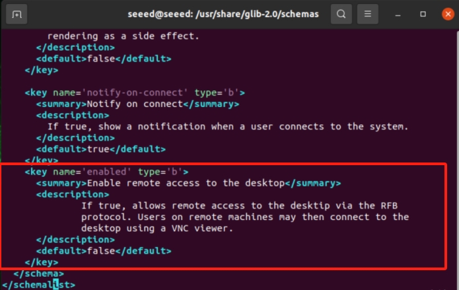
Task: Click 'desktop using a VNC viewer.' line
Action: point(157,229)
